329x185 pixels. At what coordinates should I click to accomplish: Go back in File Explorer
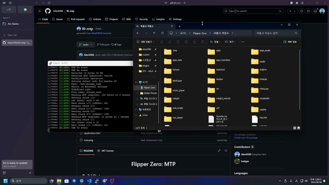(x=138, y=33)
